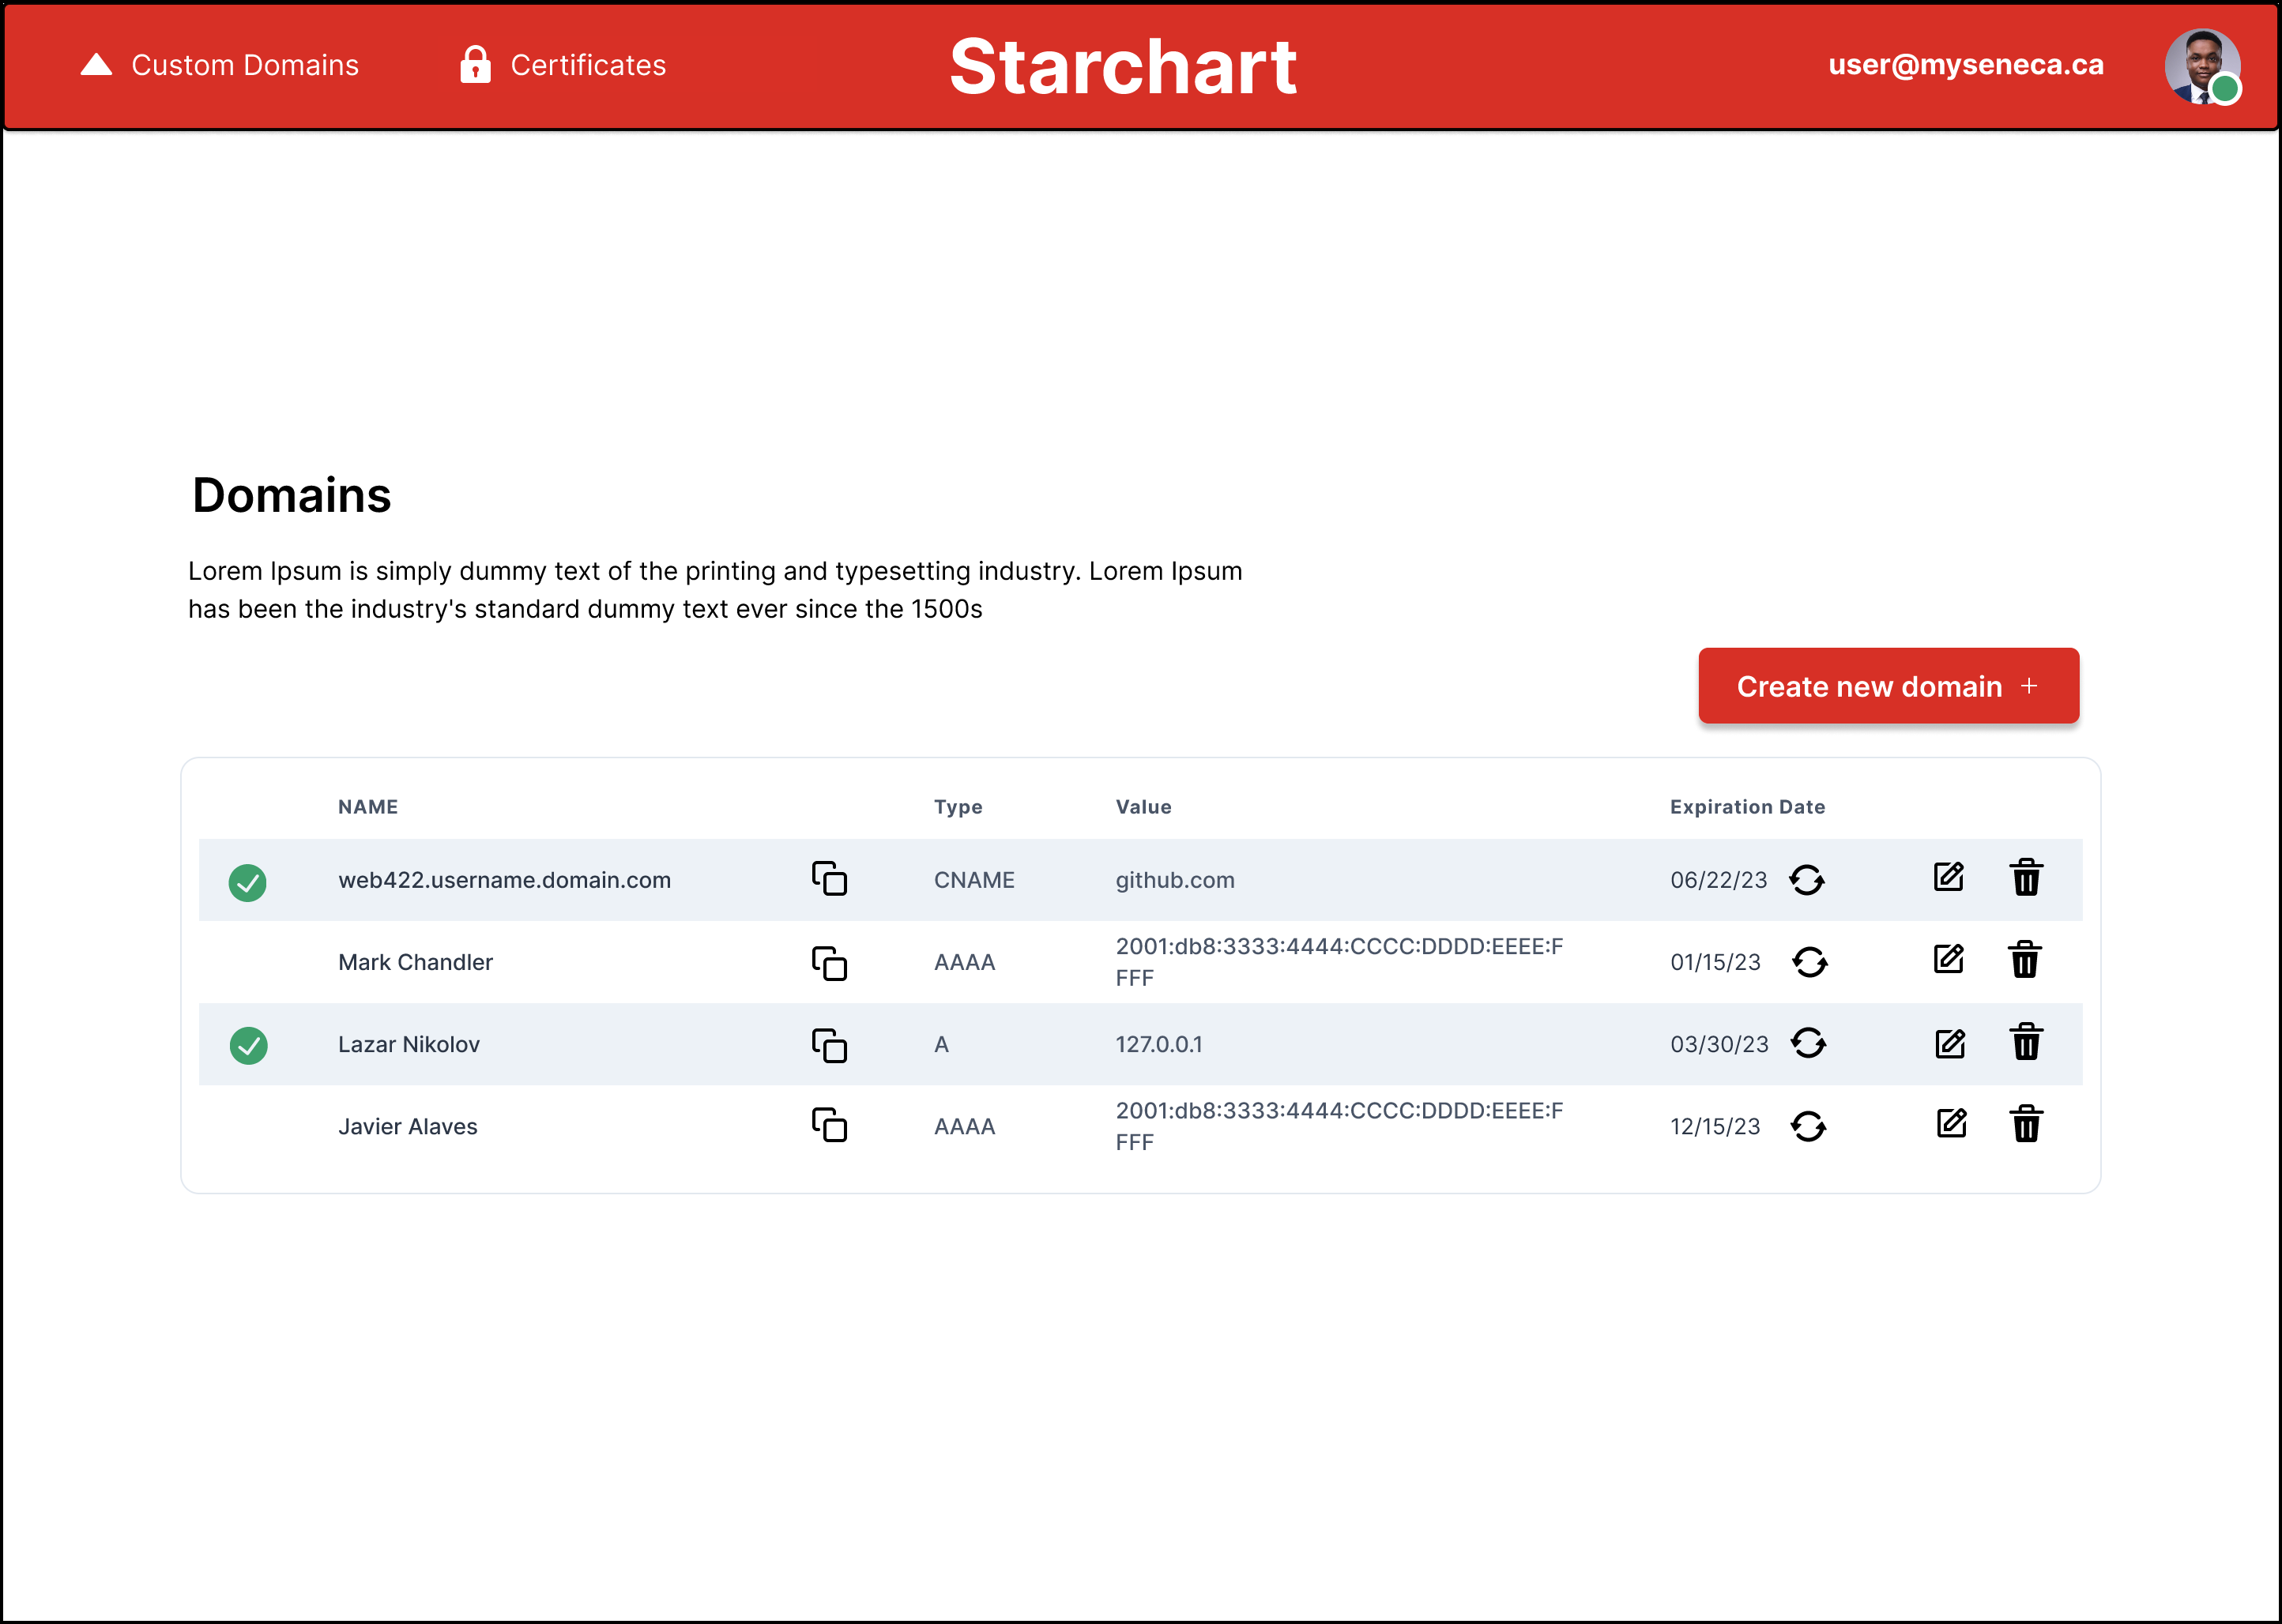The image size is (2282, 1624).
Task: Click copy icon beside Mark Chandler
Action: click(830, 962)
